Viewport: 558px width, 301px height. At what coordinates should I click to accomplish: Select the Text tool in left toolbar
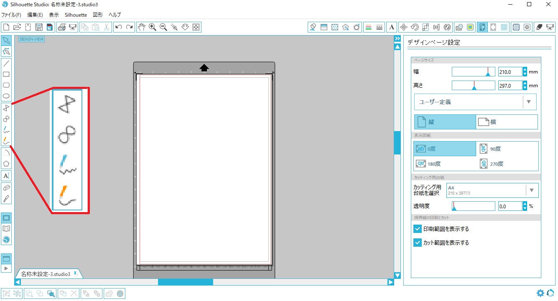click(6, 175)
